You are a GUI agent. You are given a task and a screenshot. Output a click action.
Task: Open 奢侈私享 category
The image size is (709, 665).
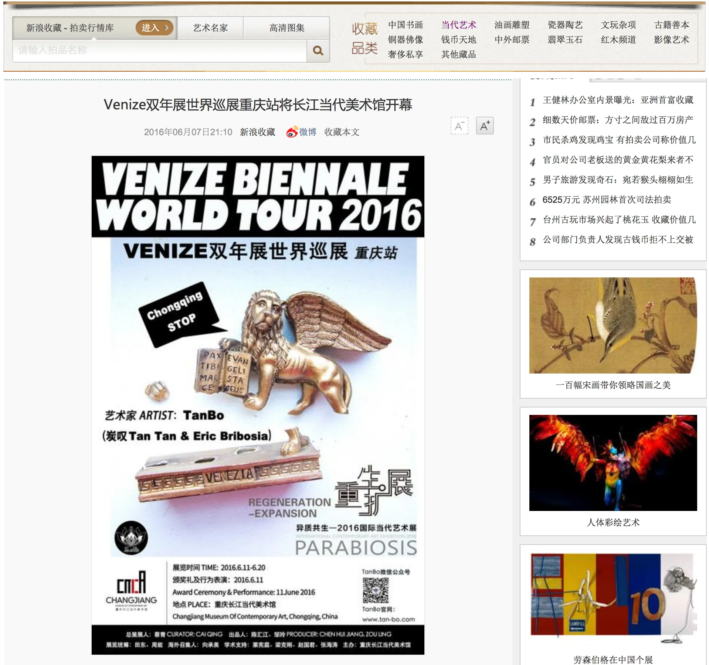405,54
